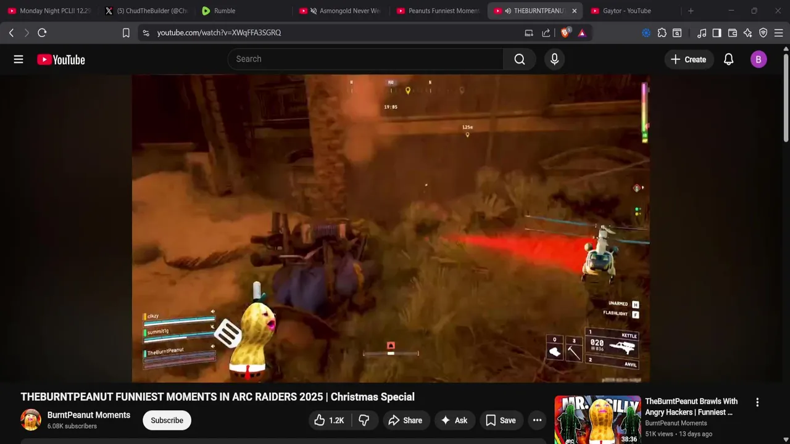Click the blue circular extension icon
The height and width of the screenshot is (444, 790).
click(x=646, y=33)
